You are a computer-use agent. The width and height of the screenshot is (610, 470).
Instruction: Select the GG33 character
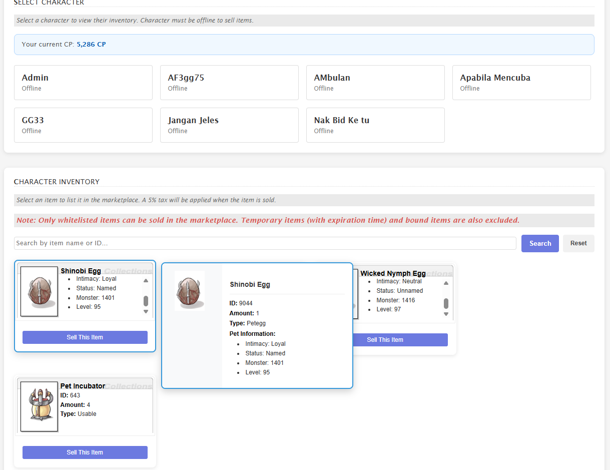click(x=83, y=125)
